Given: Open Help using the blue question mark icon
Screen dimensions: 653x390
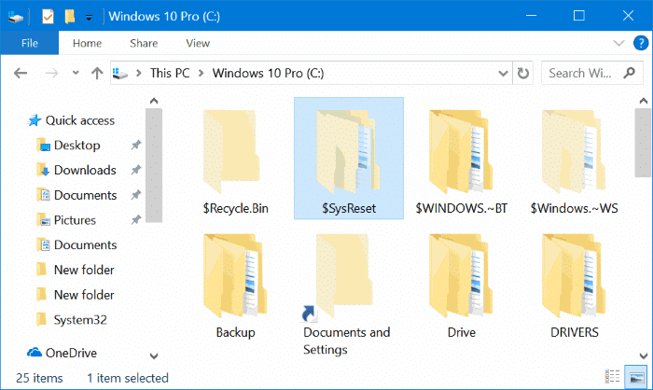Looking at the screenshot, I should pos(641,43).
